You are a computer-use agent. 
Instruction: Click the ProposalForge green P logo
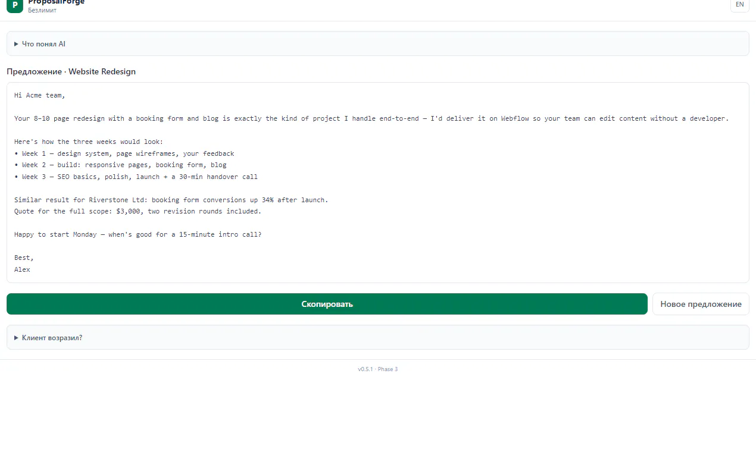[x=15, y=5]
